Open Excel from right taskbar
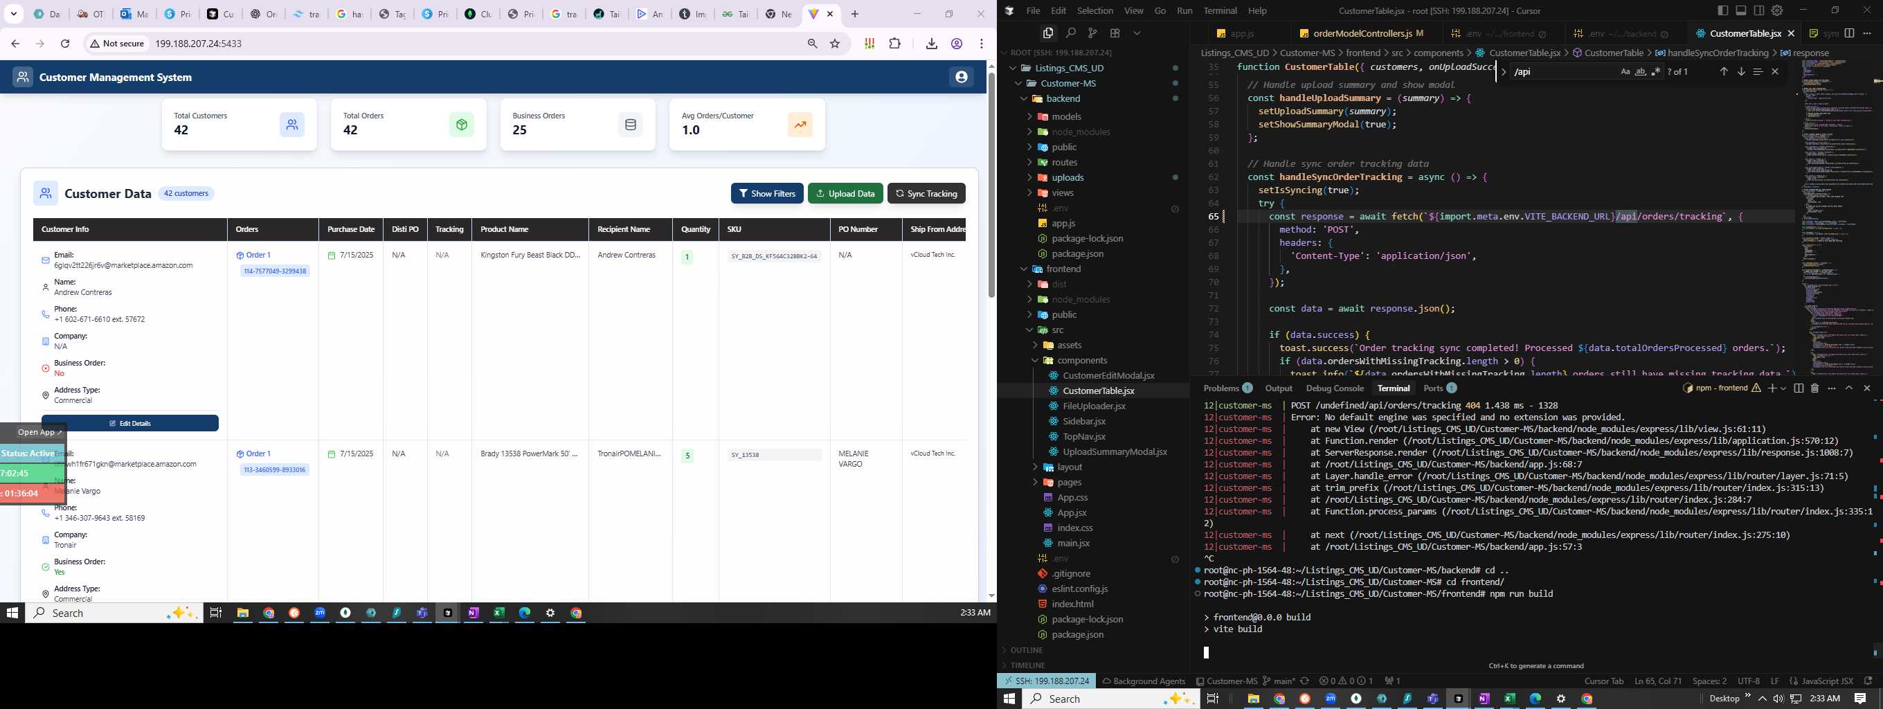 [x=1509, y=699]
